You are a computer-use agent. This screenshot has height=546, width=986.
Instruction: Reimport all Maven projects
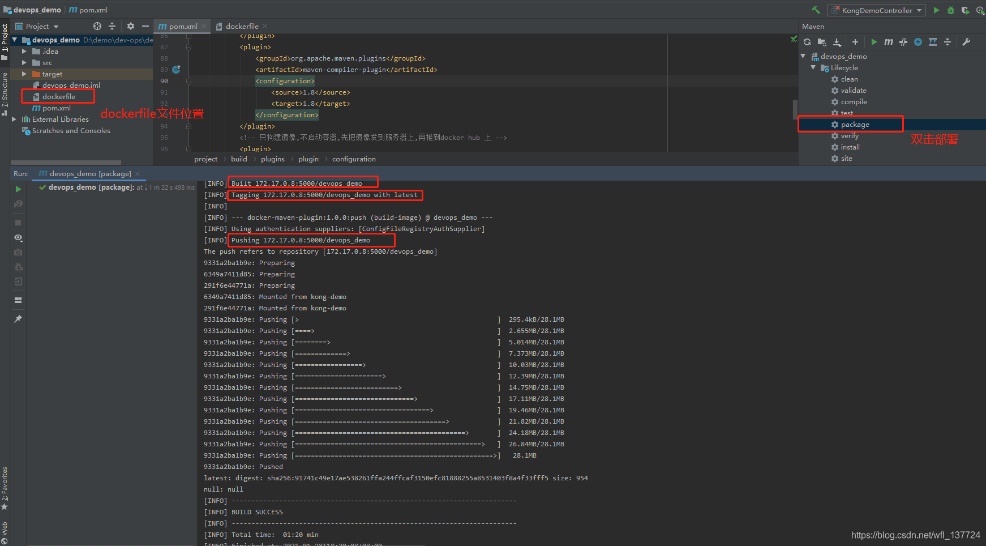(x=807, y=42)
